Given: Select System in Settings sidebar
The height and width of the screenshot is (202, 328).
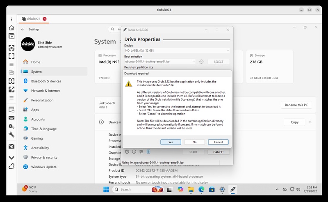Looking at the screenshot, I should pyautogui.click(x=54, y=71).
